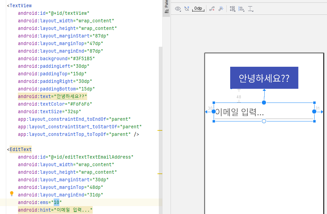Select the blue 안녕하세요?? TextView in preview
The width and height of the screenshot is (327, 214).
[x=264, y=78]
